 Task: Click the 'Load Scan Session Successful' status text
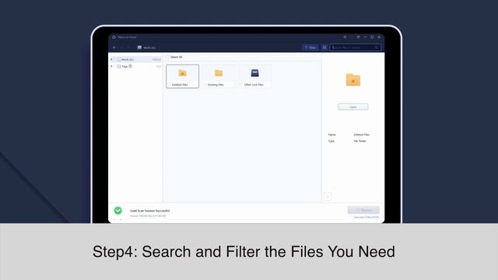tap(149, 211)
